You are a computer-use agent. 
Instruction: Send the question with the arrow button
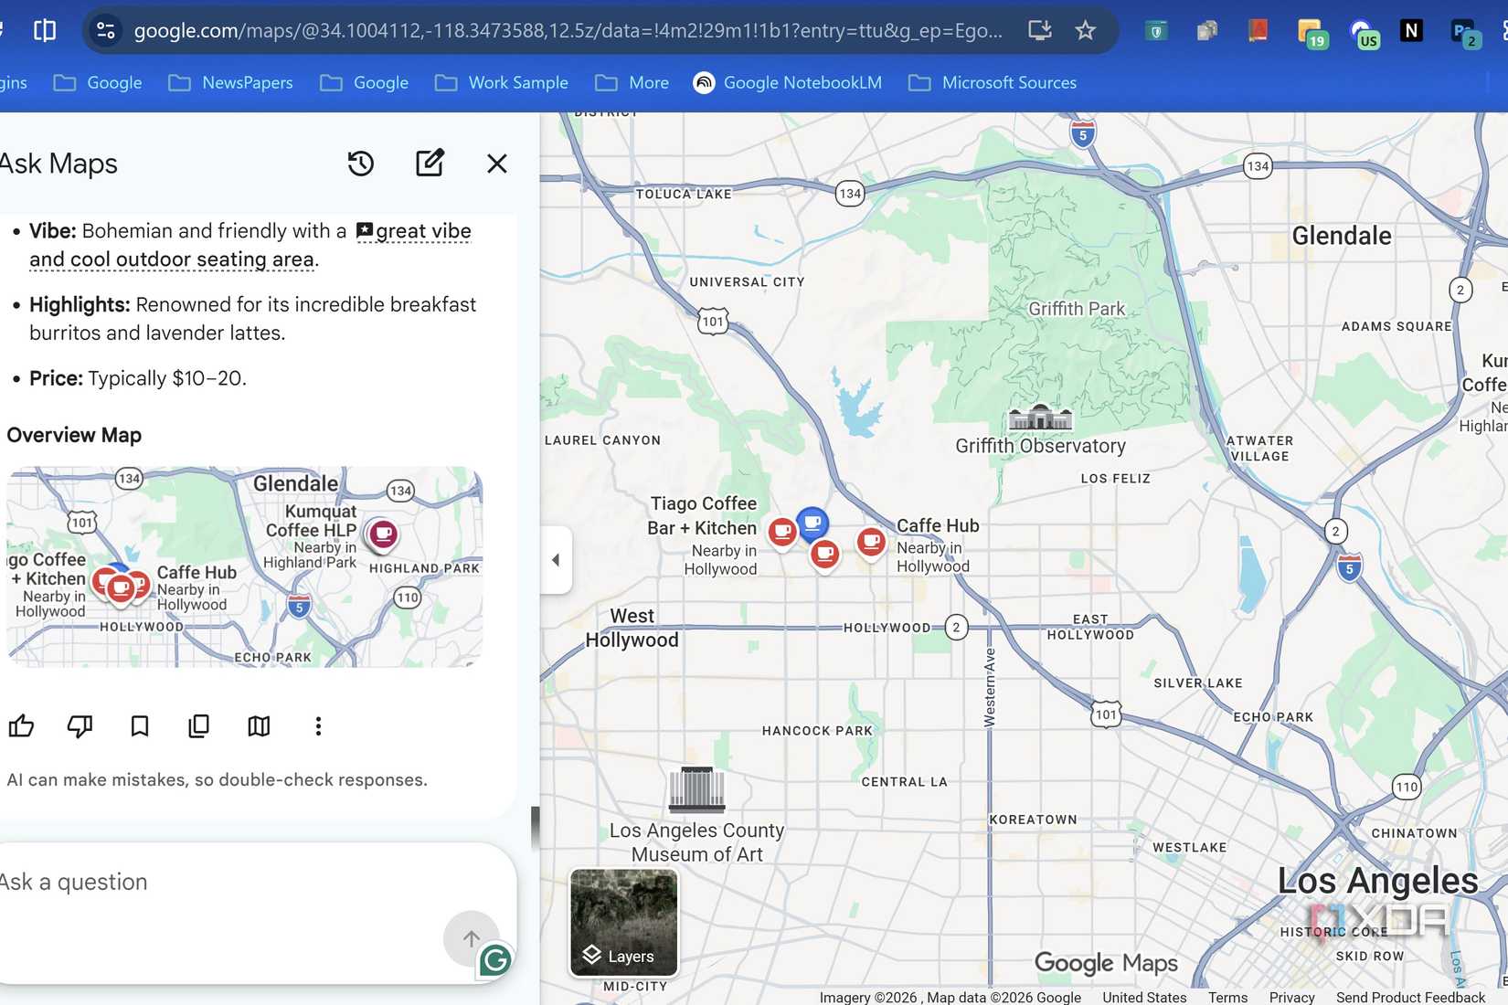[x=472, y=938]
